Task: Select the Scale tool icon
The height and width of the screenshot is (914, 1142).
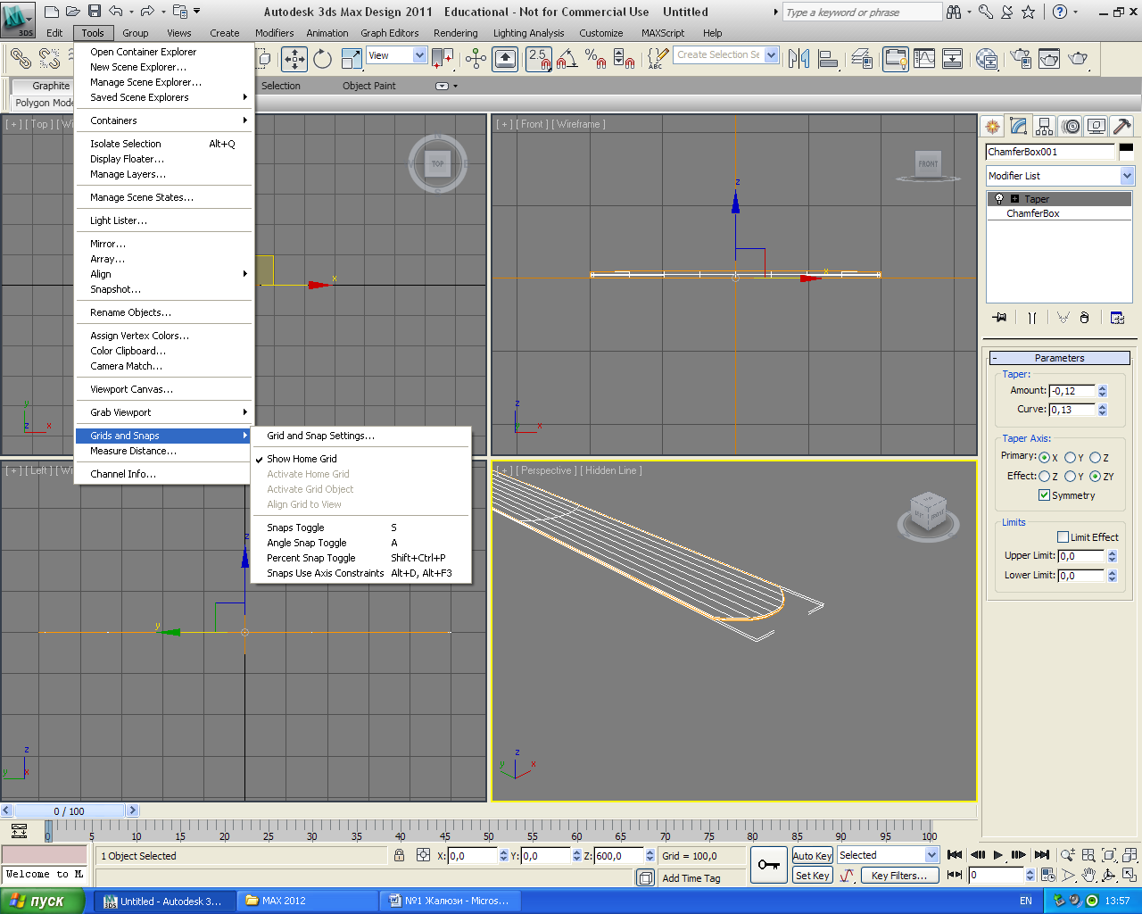Action: point(352,59)
